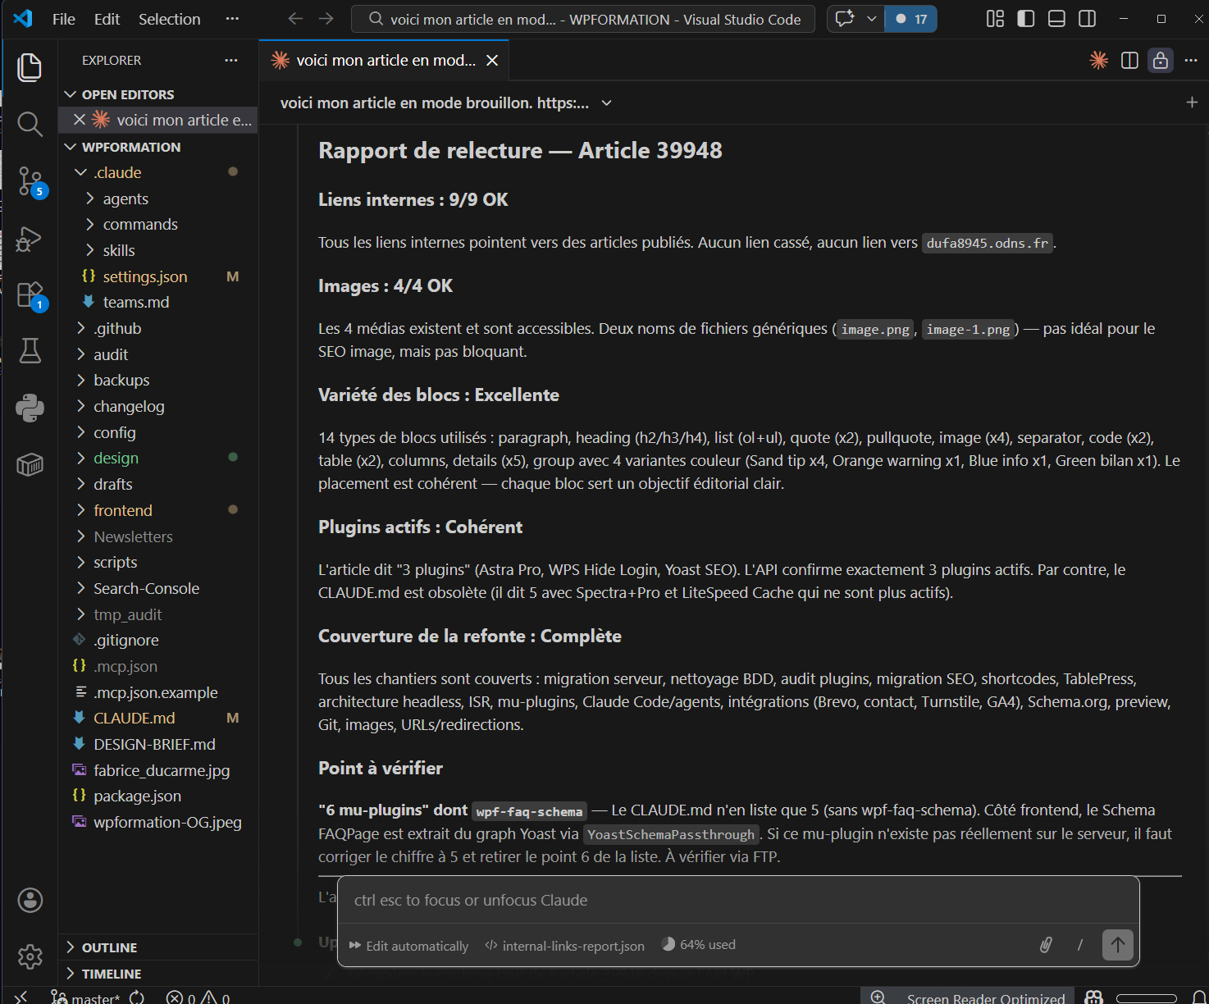The image size is (1209, 1004).
Task: Open the Selection menu
Action: [x=169, y=18]
